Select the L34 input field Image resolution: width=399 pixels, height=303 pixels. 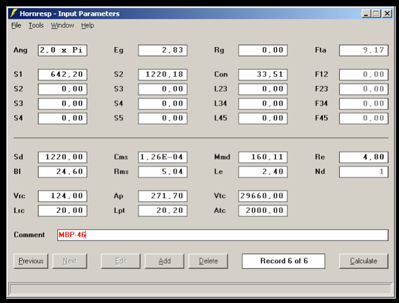tap(263, 104)
